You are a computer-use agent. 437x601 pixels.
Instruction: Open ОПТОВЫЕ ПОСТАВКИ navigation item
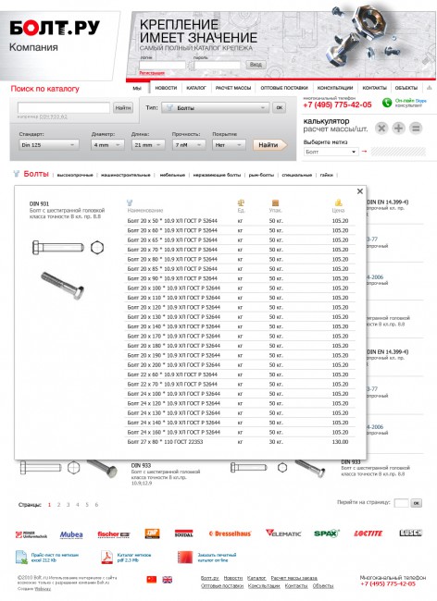tap(284, 88)
